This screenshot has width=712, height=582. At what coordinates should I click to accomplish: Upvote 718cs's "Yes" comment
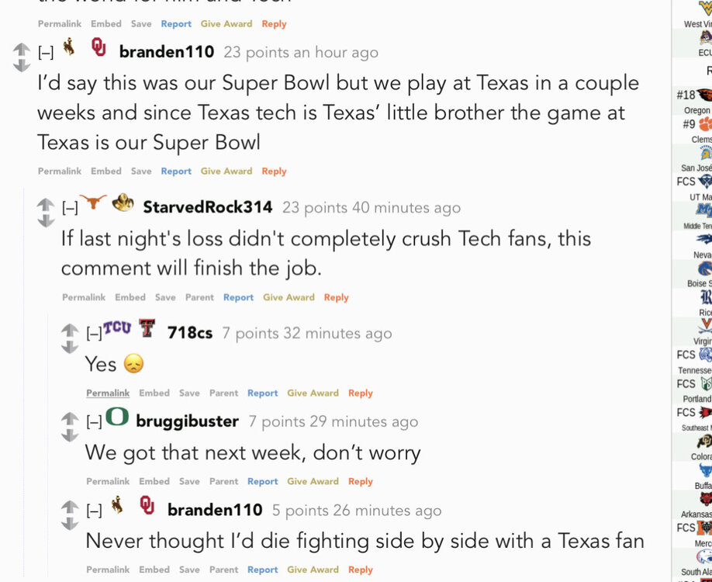(x=70, y=330)
